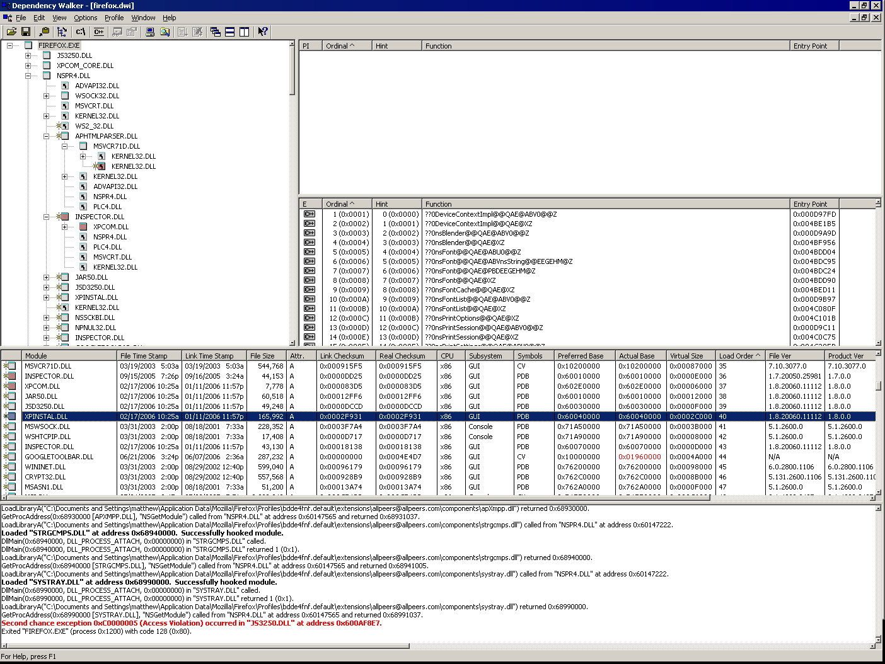
Task: Click the C++ icon in ordinal 7 (0x0007) row
Action: click(x=309, y=271)
